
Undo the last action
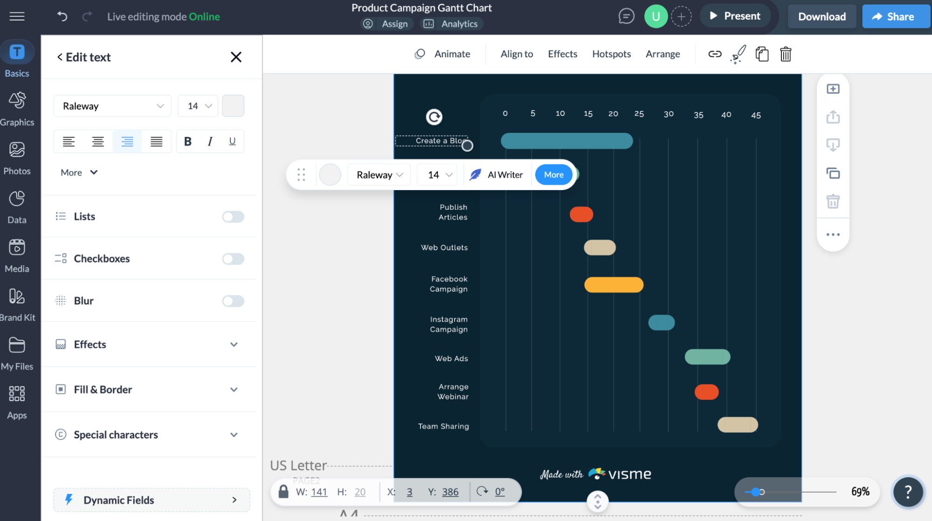tap(62, 16)
